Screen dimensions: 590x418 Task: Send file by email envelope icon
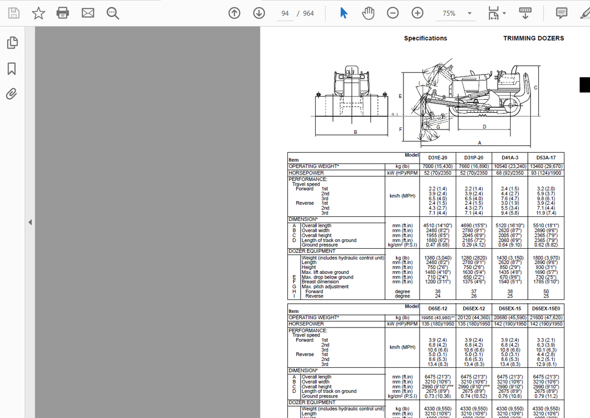88,13
